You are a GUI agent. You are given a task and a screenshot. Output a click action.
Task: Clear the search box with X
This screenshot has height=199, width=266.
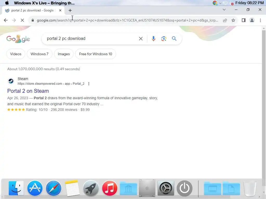[141, 39]
